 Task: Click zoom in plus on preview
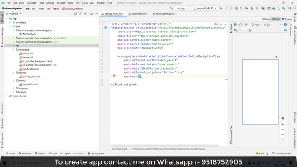[283, 125]
